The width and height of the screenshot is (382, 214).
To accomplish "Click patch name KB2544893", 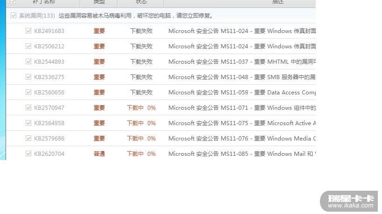I will [x=49, y=62].
